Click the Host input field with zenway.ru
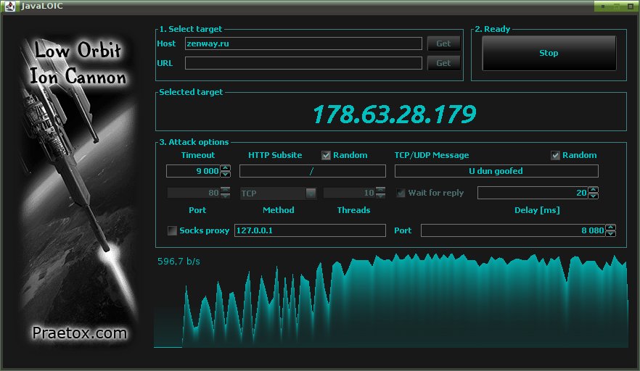The image size is (640, 371). [303, 43]
